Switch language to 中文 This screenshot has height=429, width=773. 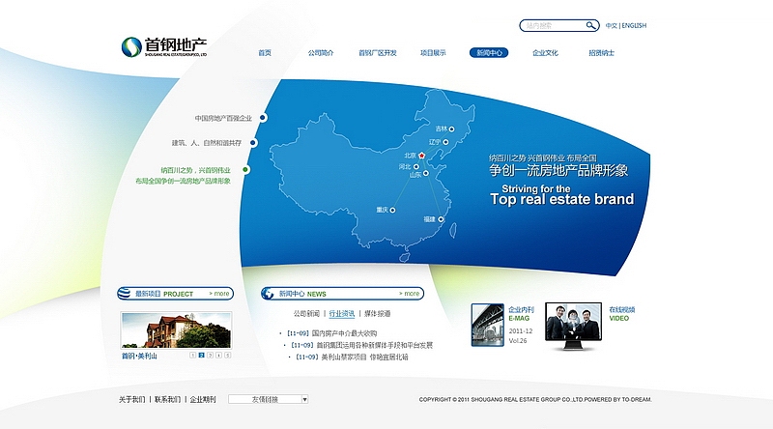pos(612,26)
